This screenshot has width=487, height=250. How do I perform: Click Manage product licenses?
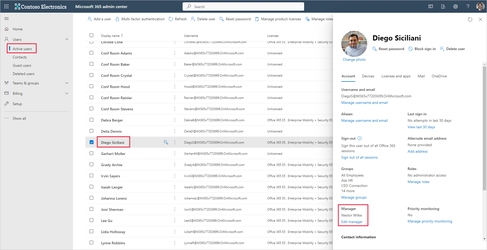tap(278, 19)
